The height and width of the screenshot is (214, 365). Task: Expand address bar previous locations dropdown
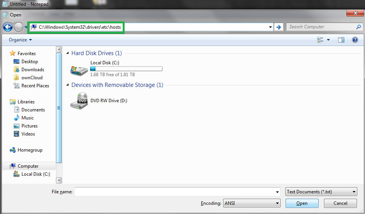(270, 27)
